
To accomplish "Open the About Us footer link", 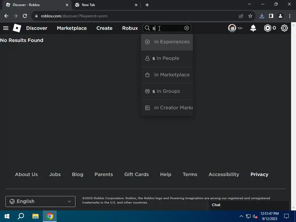I will tap(26, 174).
